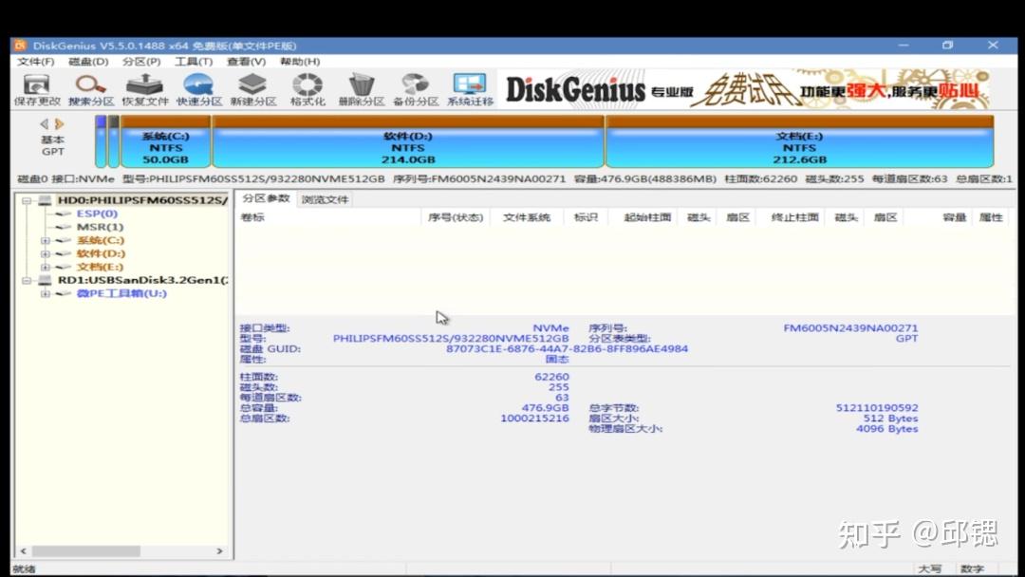The image size is (1025, 577).
Task: Click the Recover Files (恢复文件) icon
Action: tap(145, 90)
